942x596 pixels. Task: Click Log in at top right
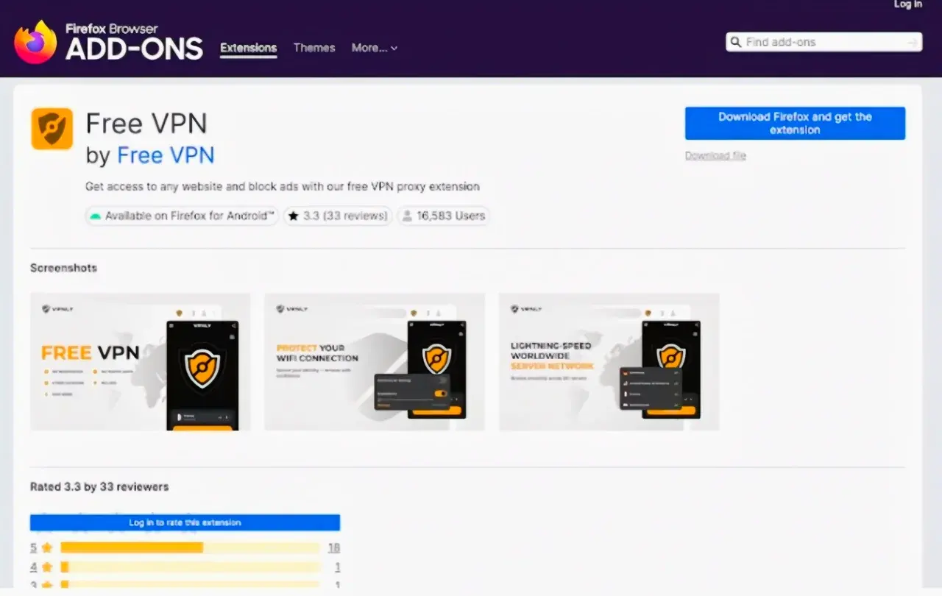click(x=907, y=5)
